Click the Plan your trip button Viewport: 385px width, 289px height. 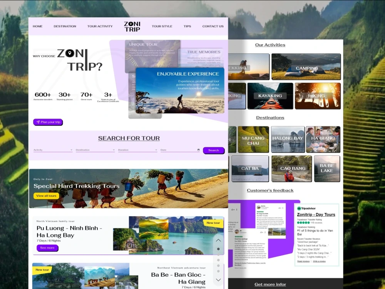point(48,122)
